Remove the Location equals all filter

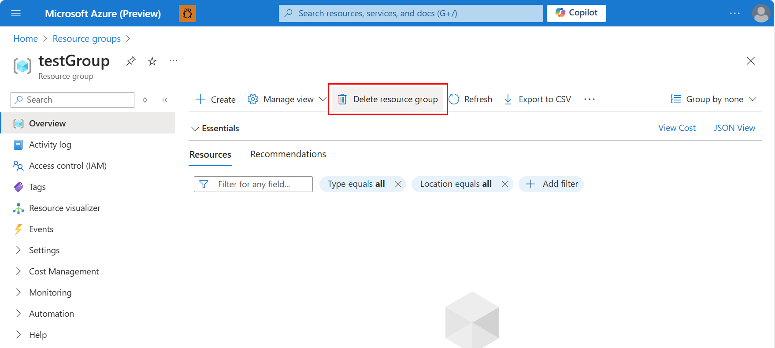point(505,184)
